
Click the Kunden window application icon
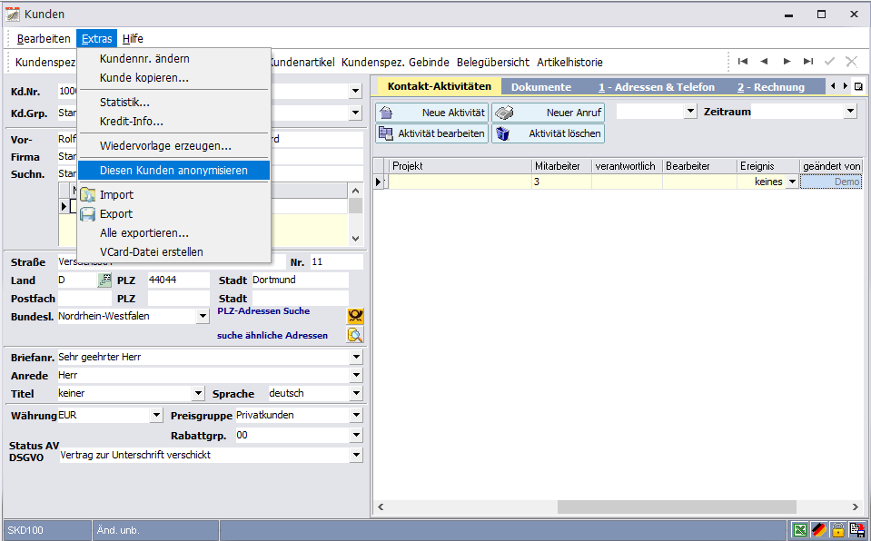coord(12,15)
